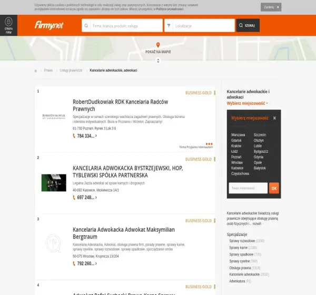The width and height of the screenshot is (316, 295).
Task: Click the RobertDudkowiak company logo thumbnail
Action: click(54, 116)
